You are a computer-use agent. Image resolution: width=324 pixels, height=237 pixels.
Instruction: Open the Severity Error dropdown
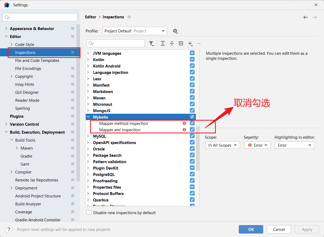(257, 145)
